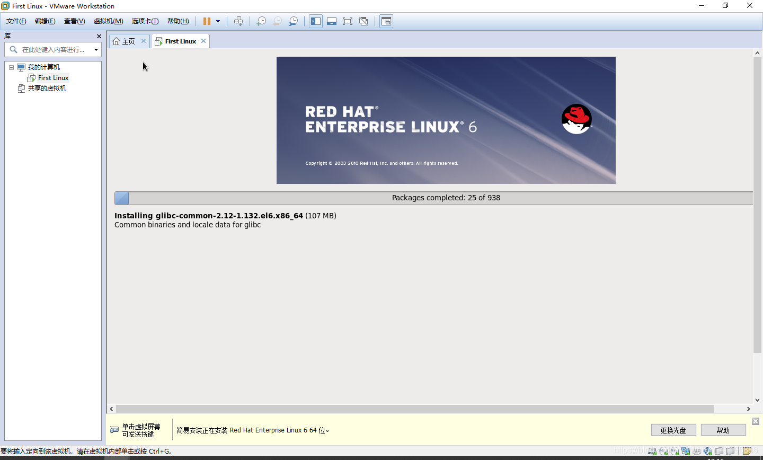Click the 更换光盘 button
This screenshot has height=460, width=763.
coord(673,430)
